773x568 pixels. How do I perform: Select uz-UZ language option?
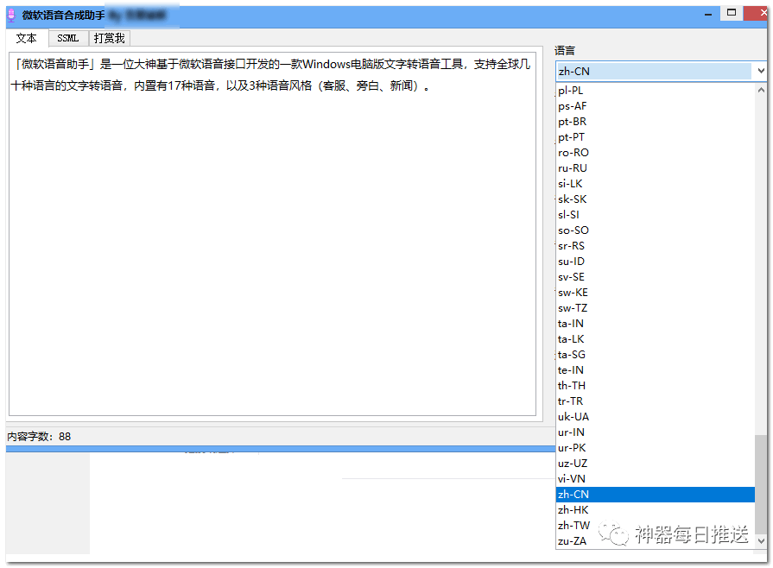(x=656, y=463)
